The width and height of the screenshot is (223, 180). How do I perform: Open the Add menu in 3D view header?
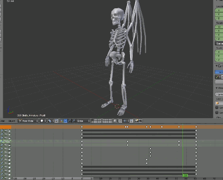click(x=2, y=121)
